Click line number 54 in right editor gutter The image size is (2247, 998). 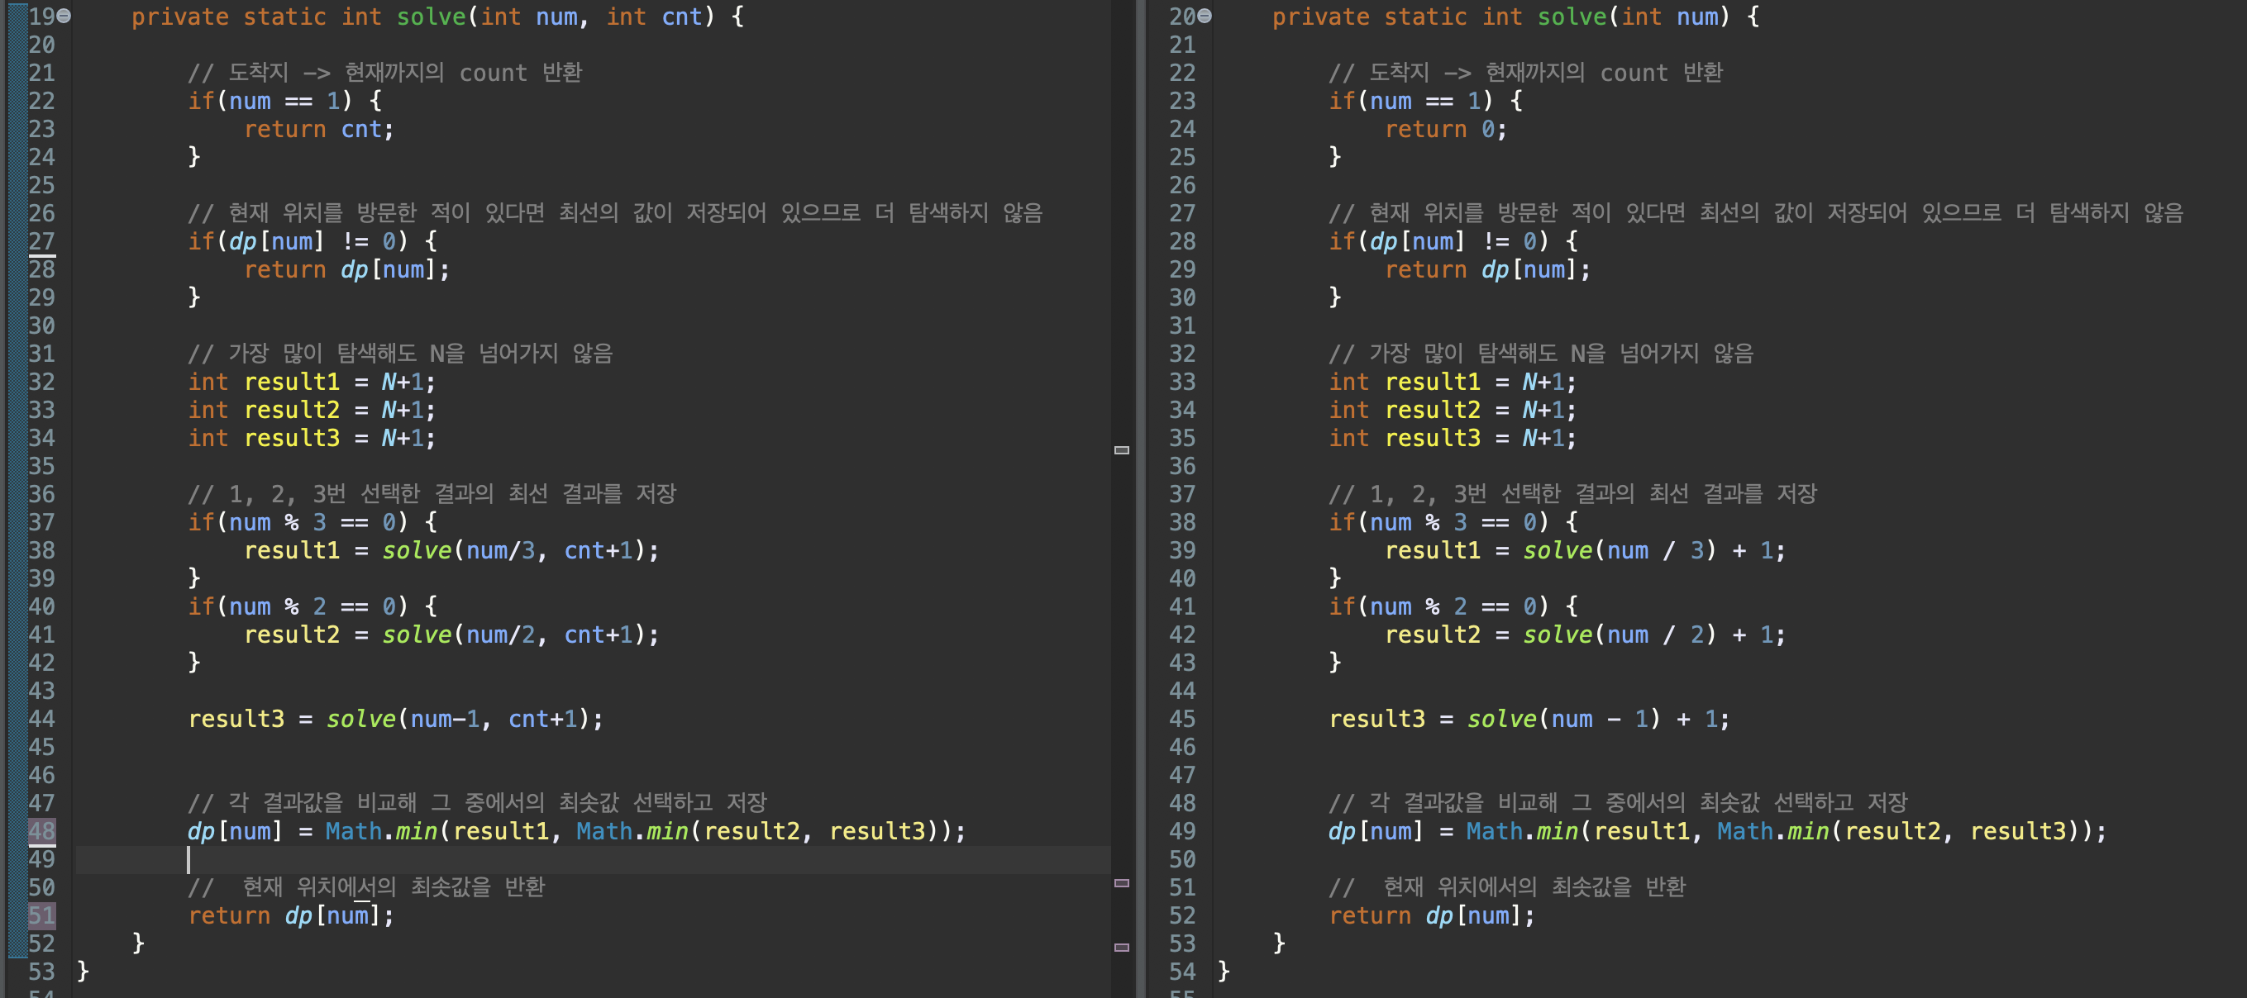(1182, 972)
